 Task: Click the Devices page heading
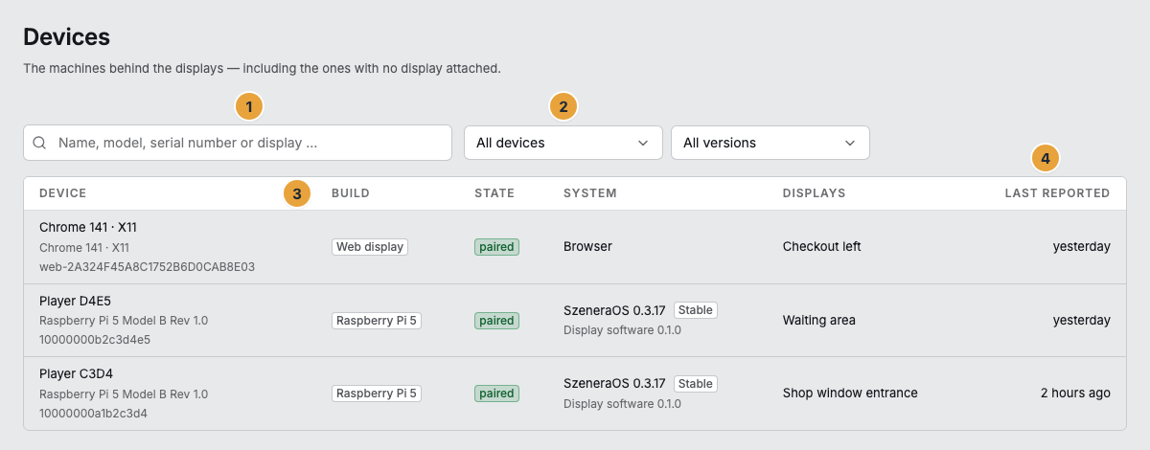coord(67,37)
